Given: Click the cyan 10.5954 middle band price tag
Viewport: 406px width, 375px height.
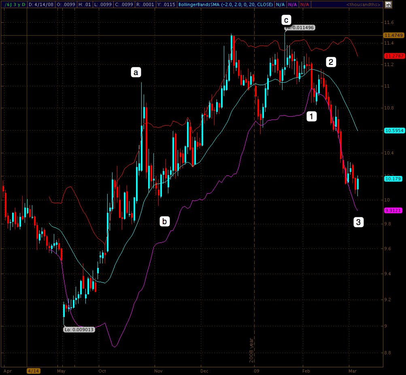Looking at the screenshot, I should [394, 131].
